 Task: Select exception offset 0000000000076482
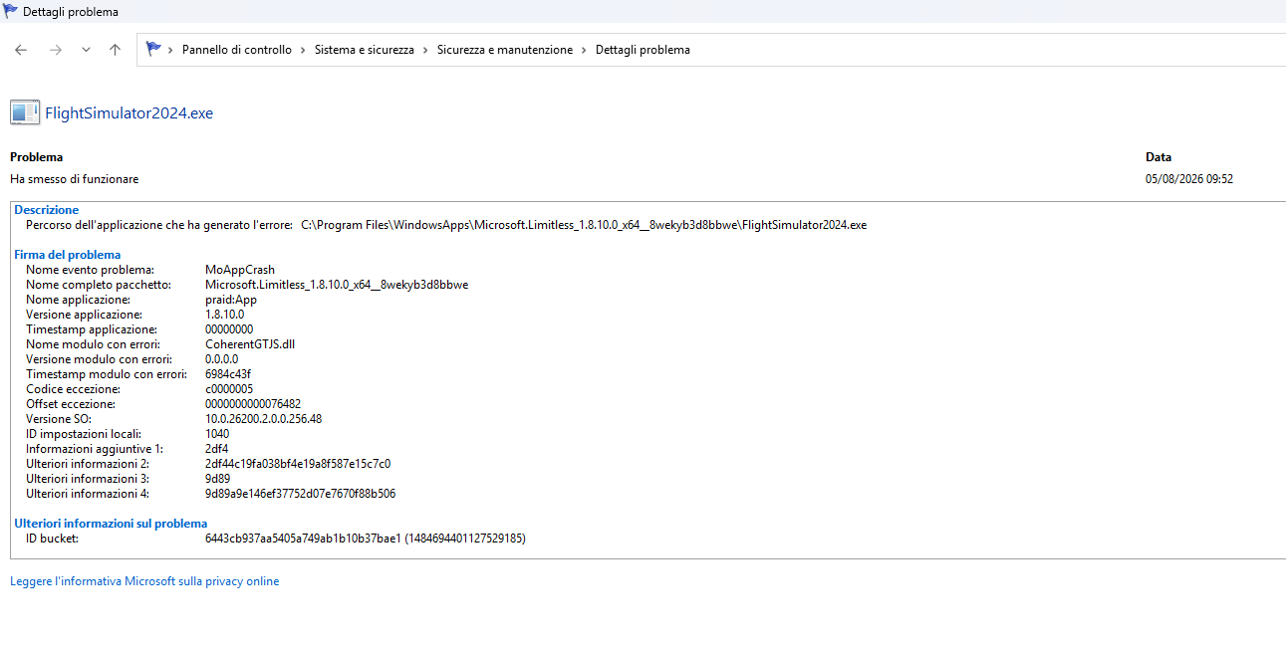tap(253, 404)
